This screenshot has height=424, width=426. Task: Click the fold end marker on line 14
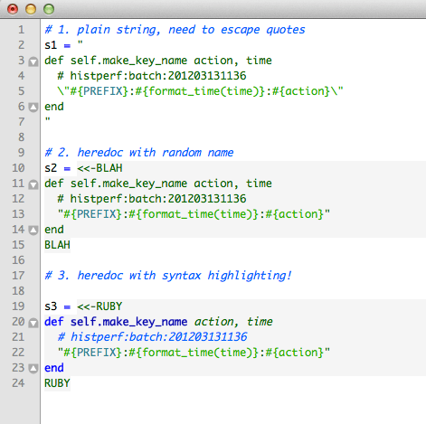pos(33,231)
